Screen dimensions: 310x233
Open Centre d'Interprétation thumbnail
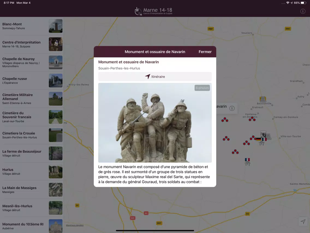click(56, 44)
